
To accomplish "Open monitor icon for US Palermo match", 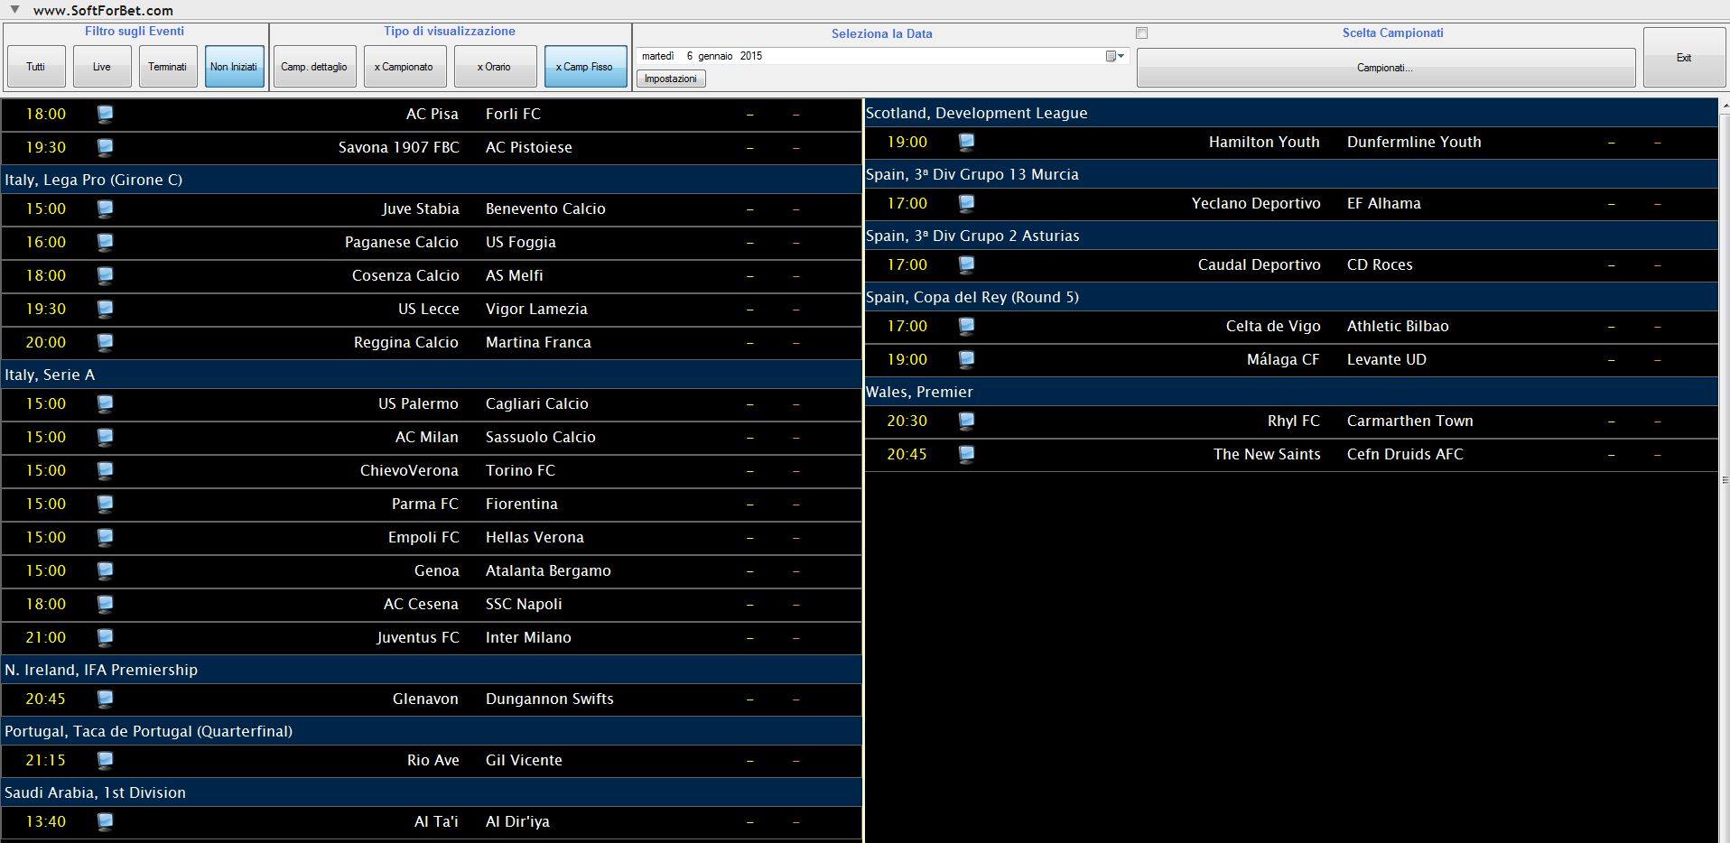I will click(105, 403).
